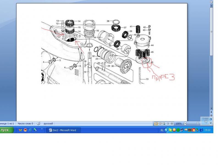220x165 pixels.
Task: Expand hidden system tray icons arrow
Action: coord(166,130)
